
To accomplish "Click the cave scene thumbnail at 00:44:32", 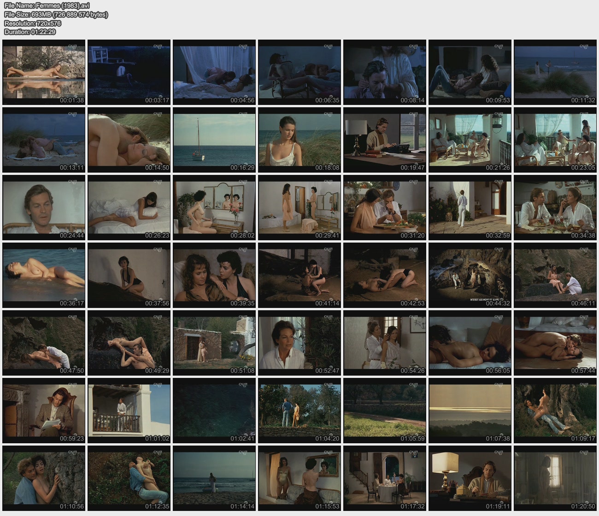I will click(470, 275).
